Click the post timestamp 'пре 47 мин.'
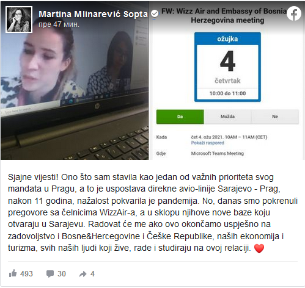 (59, 24)
